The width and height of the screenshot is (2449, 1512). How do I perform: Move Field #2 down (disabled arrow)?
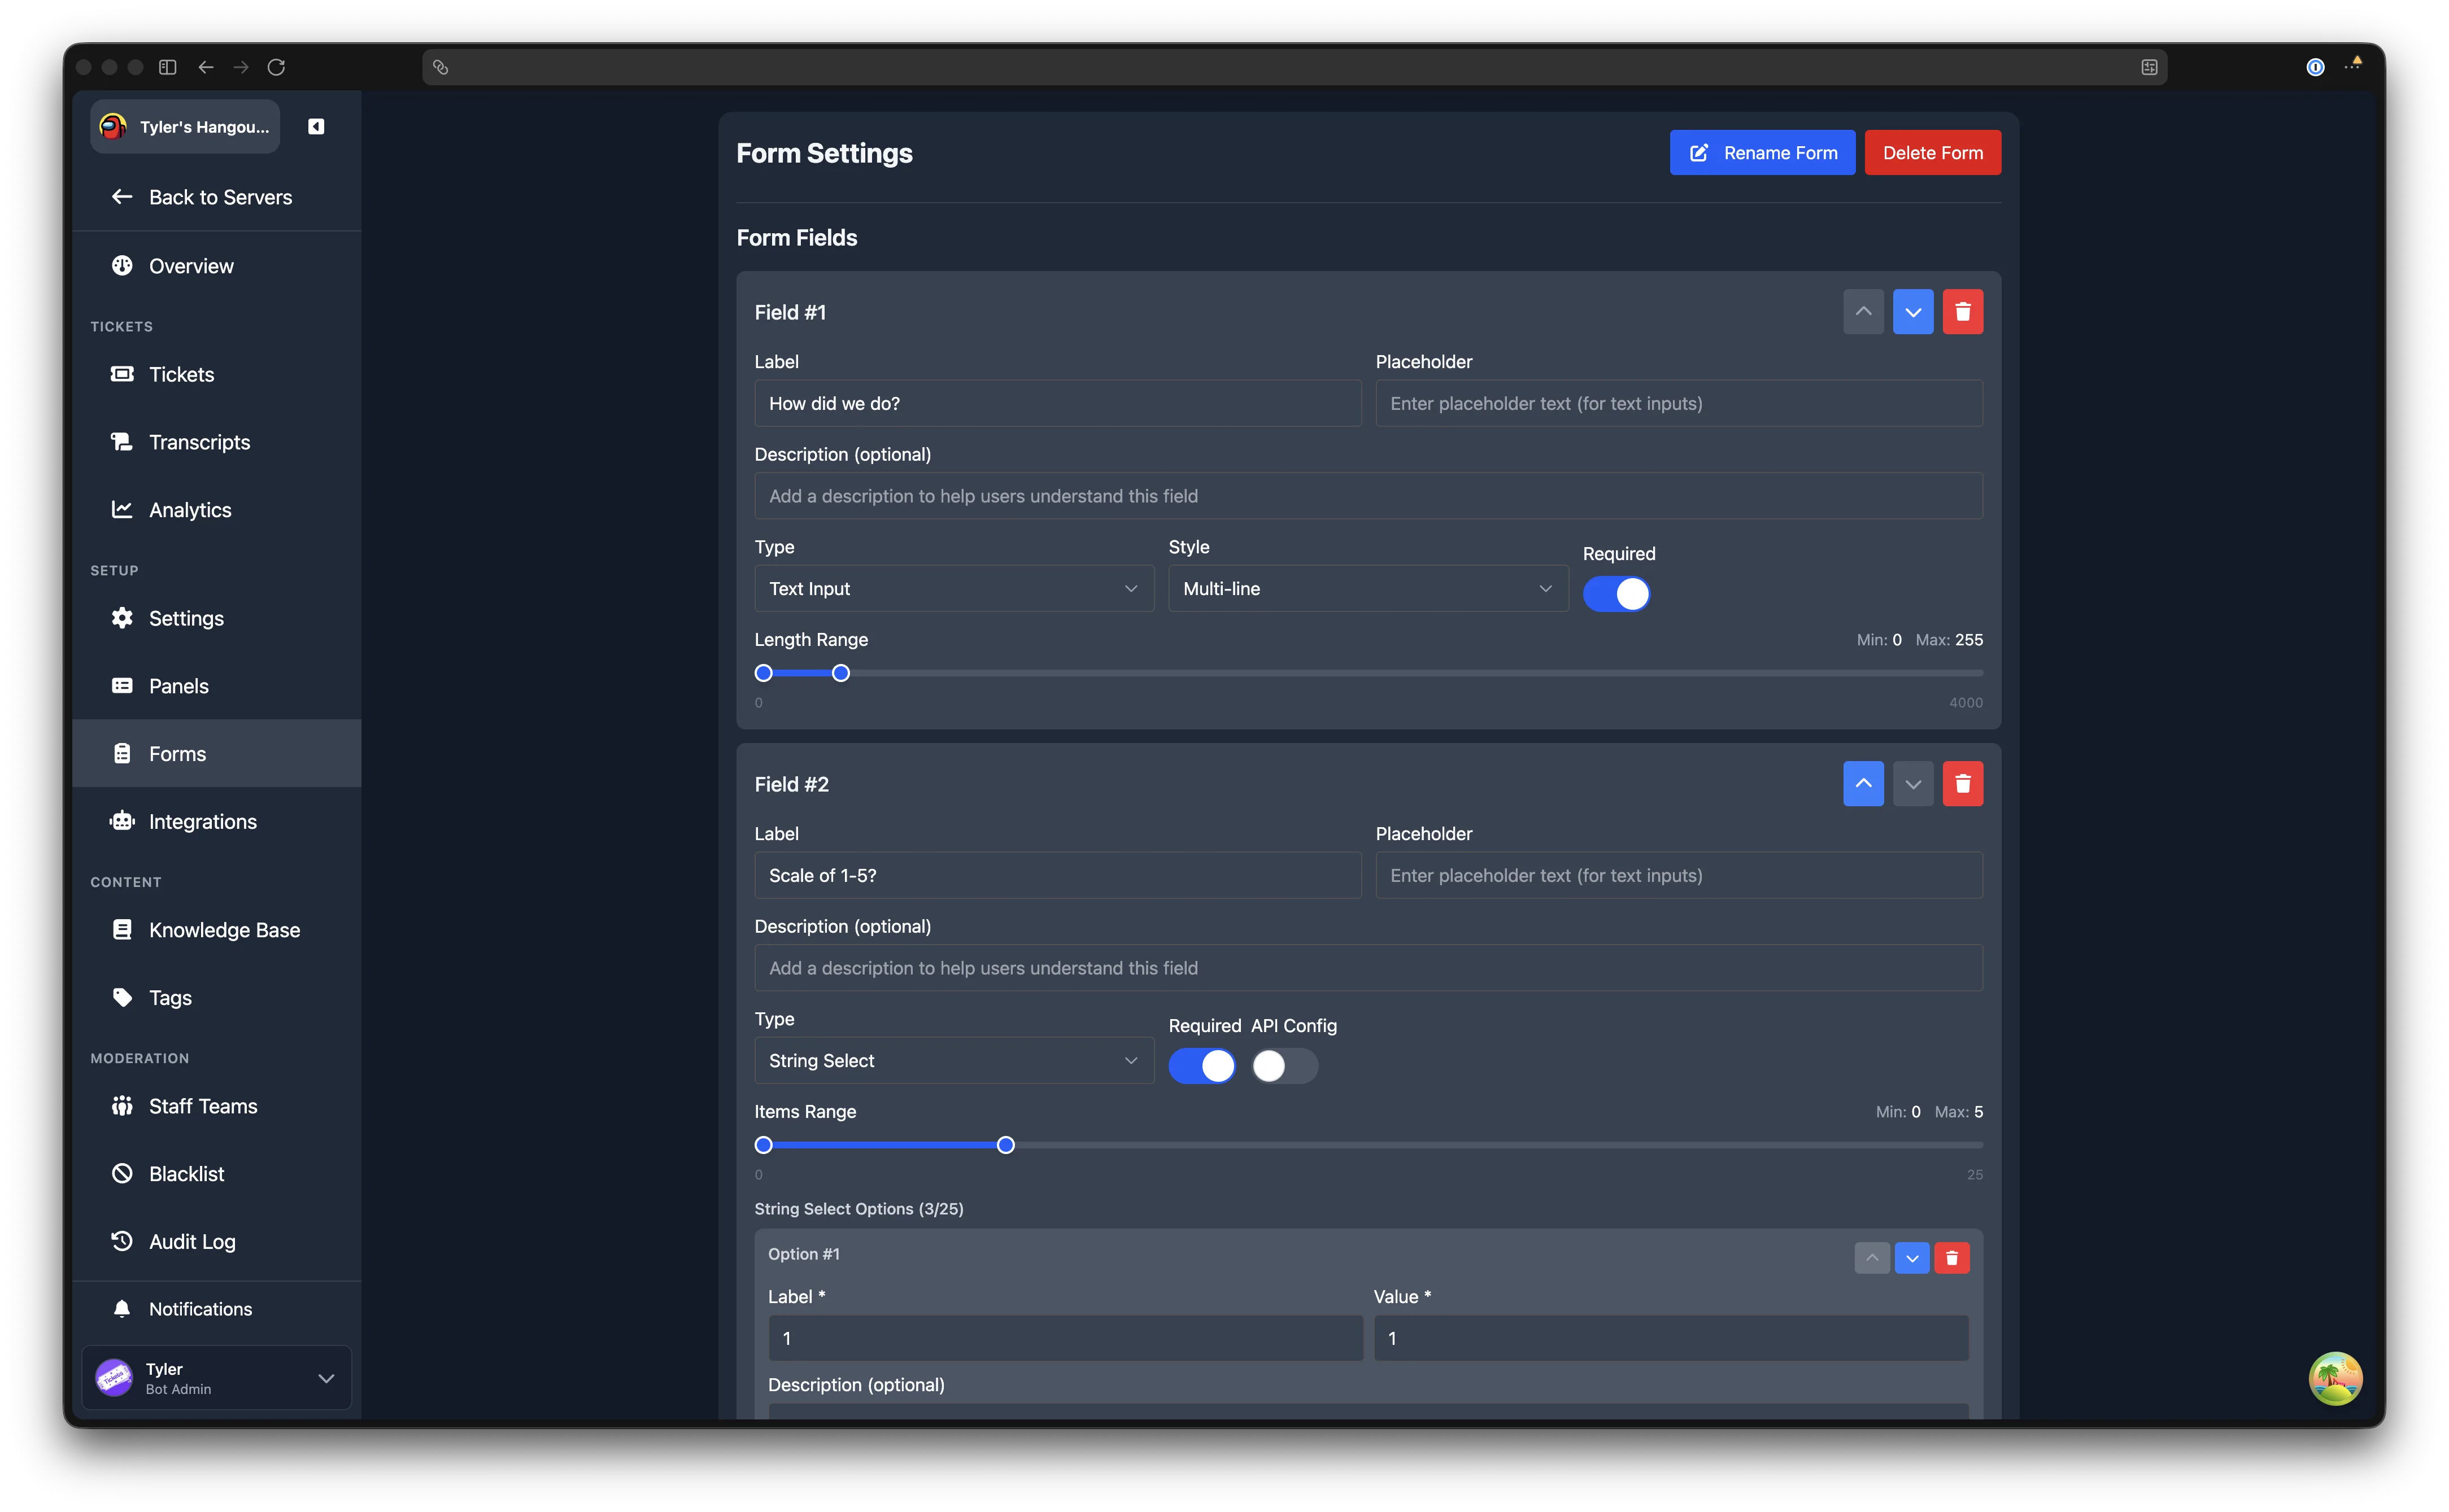click(x=1913, y=784)
